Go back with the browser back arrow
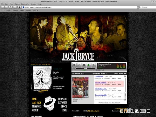This screenshot has height=117, width=156. [3, 7]
